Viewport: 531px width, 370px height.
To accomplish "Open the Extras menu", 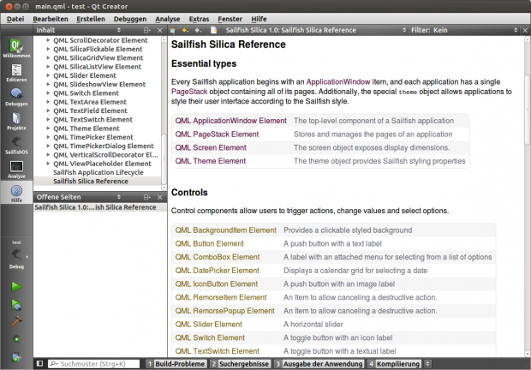I will [199, 18].
